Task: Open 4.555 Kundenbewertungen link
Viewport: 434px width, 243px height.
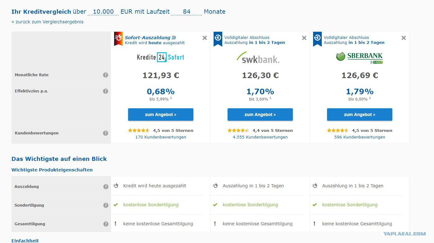Action: click(260, 137)
